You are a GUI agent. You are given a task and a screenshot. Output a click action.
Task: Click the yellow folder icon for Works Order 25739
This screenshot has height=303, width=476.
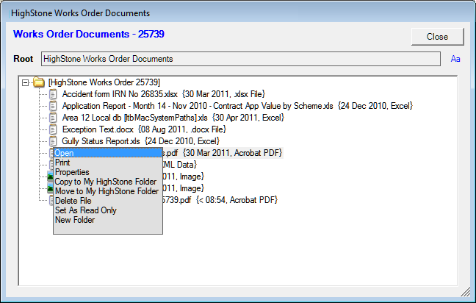(x=39, y=82)
